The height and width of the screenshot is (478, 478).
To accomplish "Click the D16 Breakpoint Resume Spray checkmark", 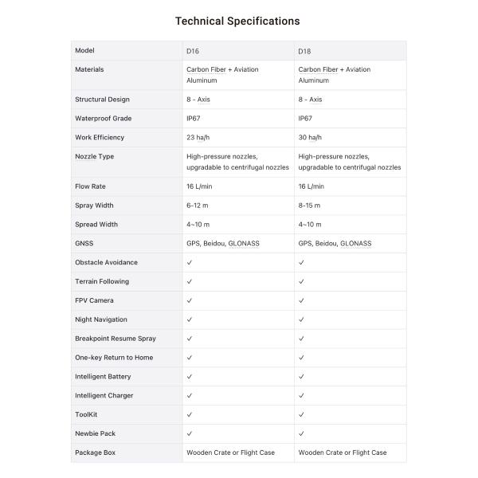I will tap(190, 339).
